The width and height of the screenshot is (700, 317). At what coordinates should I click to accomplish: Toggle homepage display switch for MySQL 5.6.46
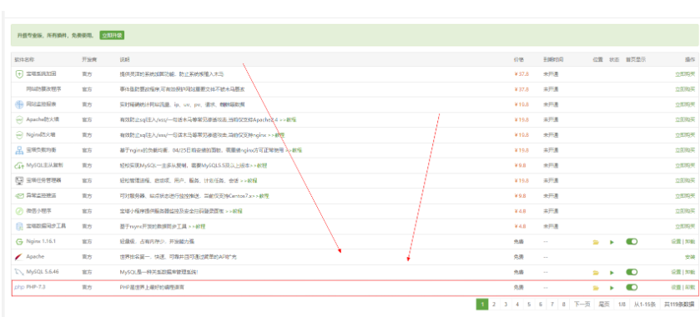click(632, 272)
